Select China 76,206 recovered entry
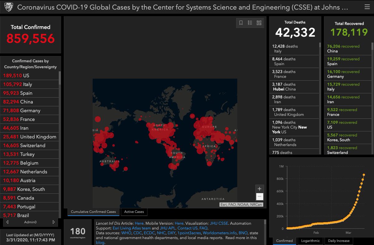This screenshot has height=245, width=374. click(x=348, y=49)
